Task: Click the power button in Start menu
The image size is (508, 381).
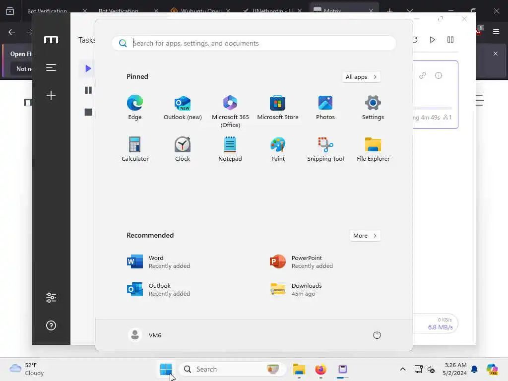Action: pyautogui.click(x=377, y=335)
